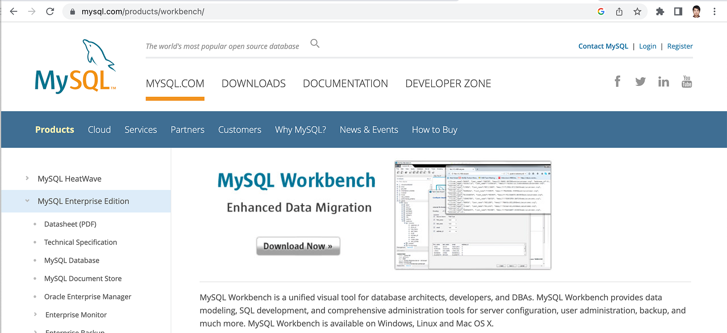
Task: Share this page via share icon
Action: (x=619, y=12)
